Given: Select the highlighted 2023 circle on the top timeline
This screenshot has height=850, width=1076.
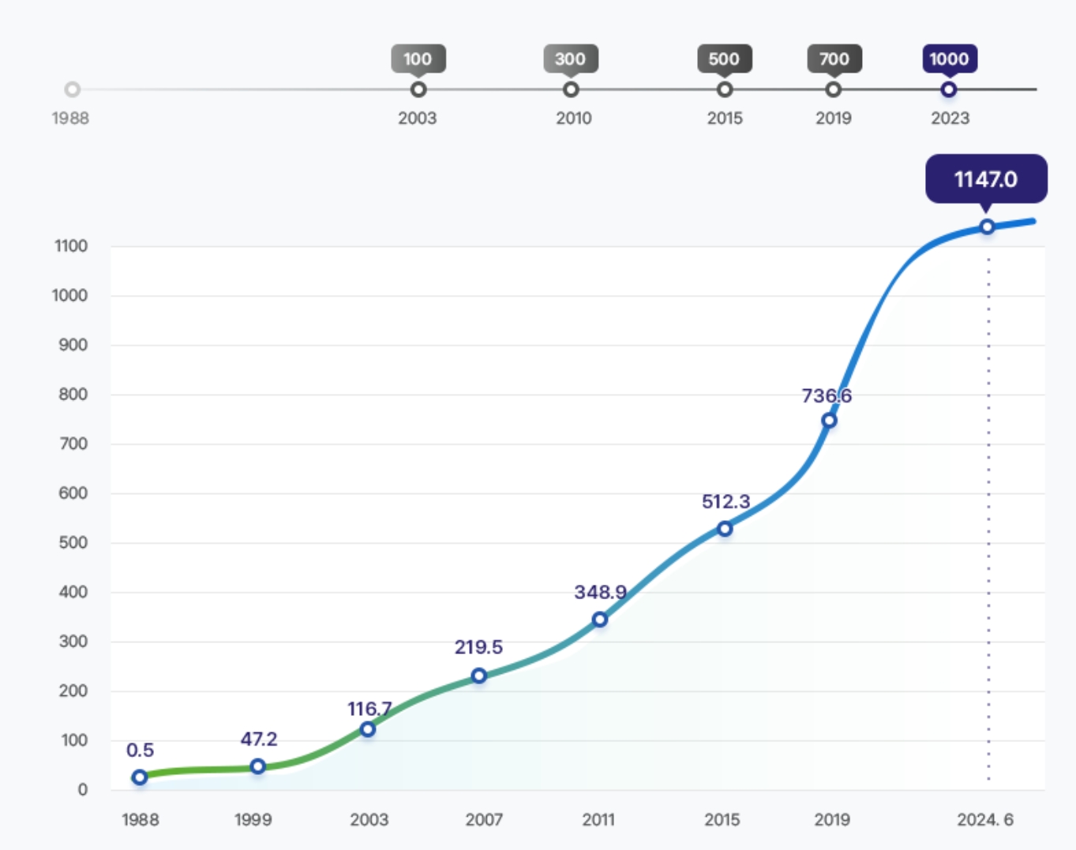Looking at the screenshot, I should click(x=949, y=89).
